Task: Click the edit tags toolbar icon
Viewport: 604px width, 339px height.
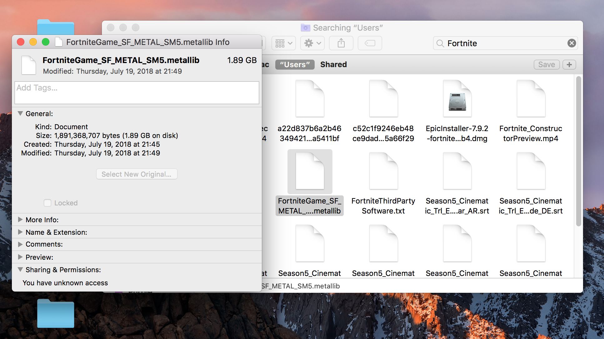Action: [x=370, y=43]
